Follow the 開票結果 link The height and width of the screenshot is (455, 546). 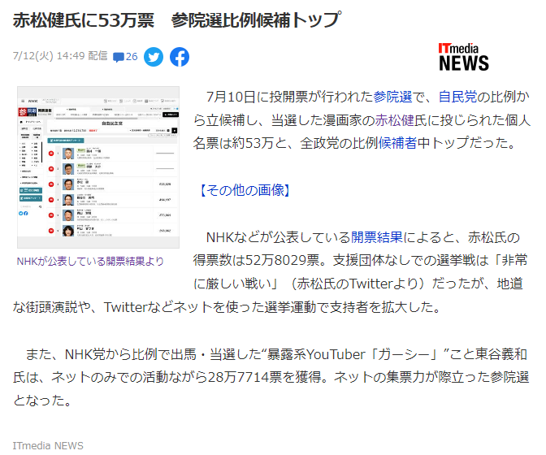pyautogui.click(x=377, y=237)
